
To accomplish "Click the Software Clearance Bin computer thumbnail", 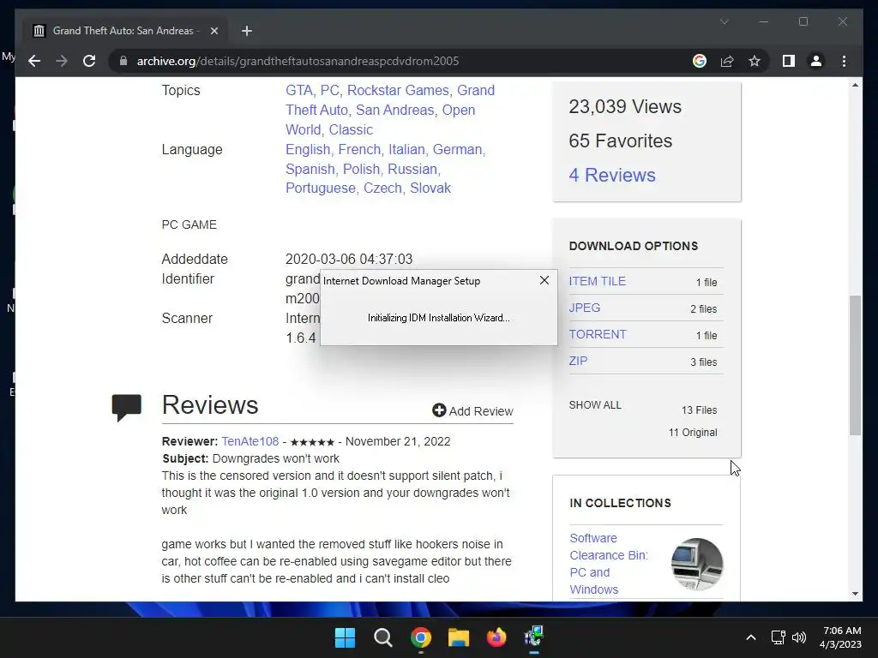I will point(697,564).
